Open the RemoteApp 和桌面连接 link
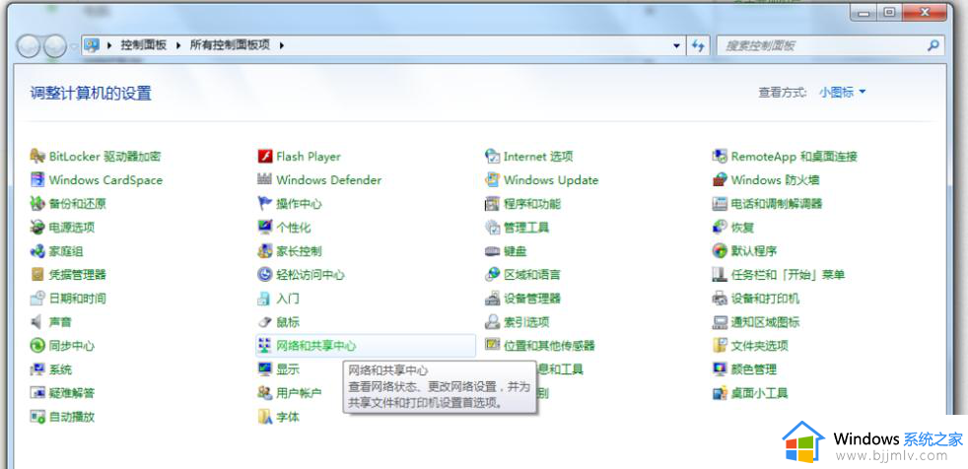This screenshot has width=968, height=469. tap(794, 157)
